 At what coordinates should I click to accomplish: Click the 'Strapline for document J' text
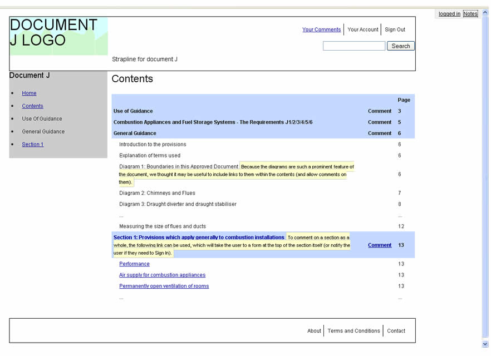[x=145, y=59]
